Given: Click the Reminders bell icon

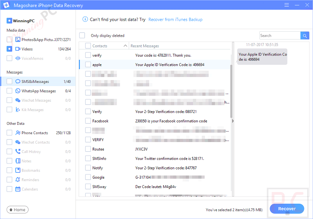Looking at the screenshot, I should pos(18,180).
